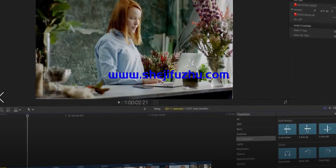The height and width of the screenshot is (168, 336).
Task: Click the Temp project name
Action: pyautogui.click(x=157, y=109)
